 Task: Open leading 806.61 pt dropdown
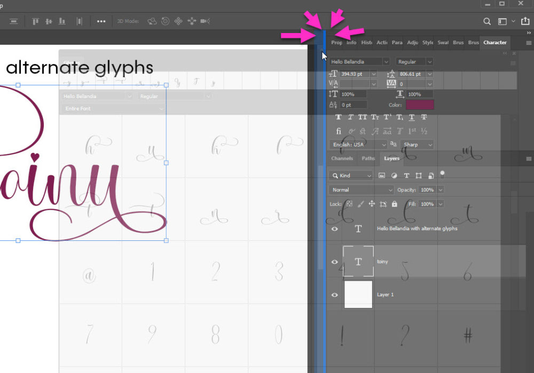429,74
